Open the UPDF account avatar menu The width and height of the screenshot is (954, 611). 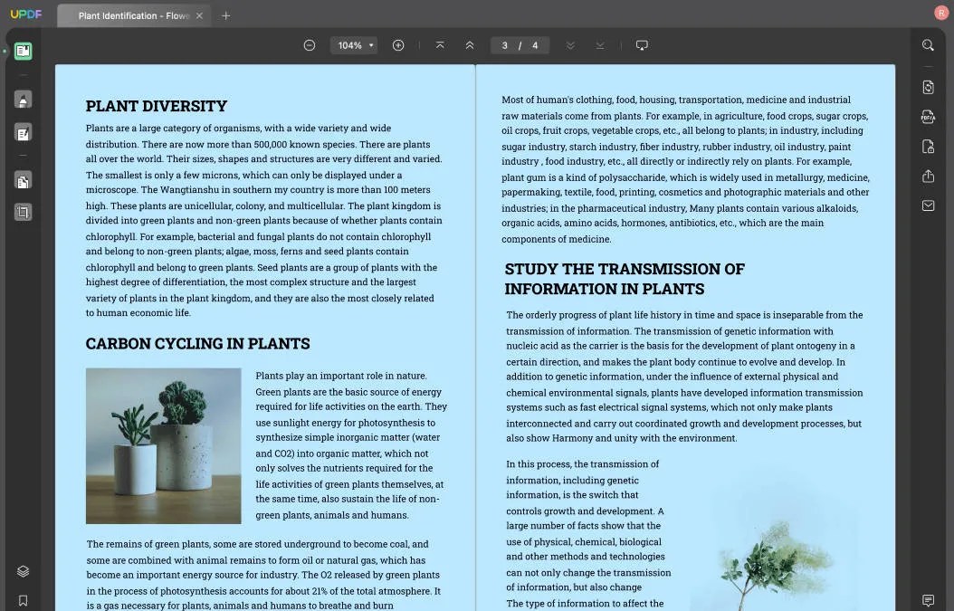[x=940, y=13]
